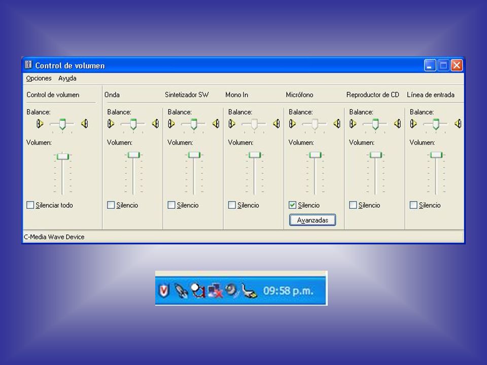Click the Onda volume slider thumb
487x365 pixels.
(134, 155)
